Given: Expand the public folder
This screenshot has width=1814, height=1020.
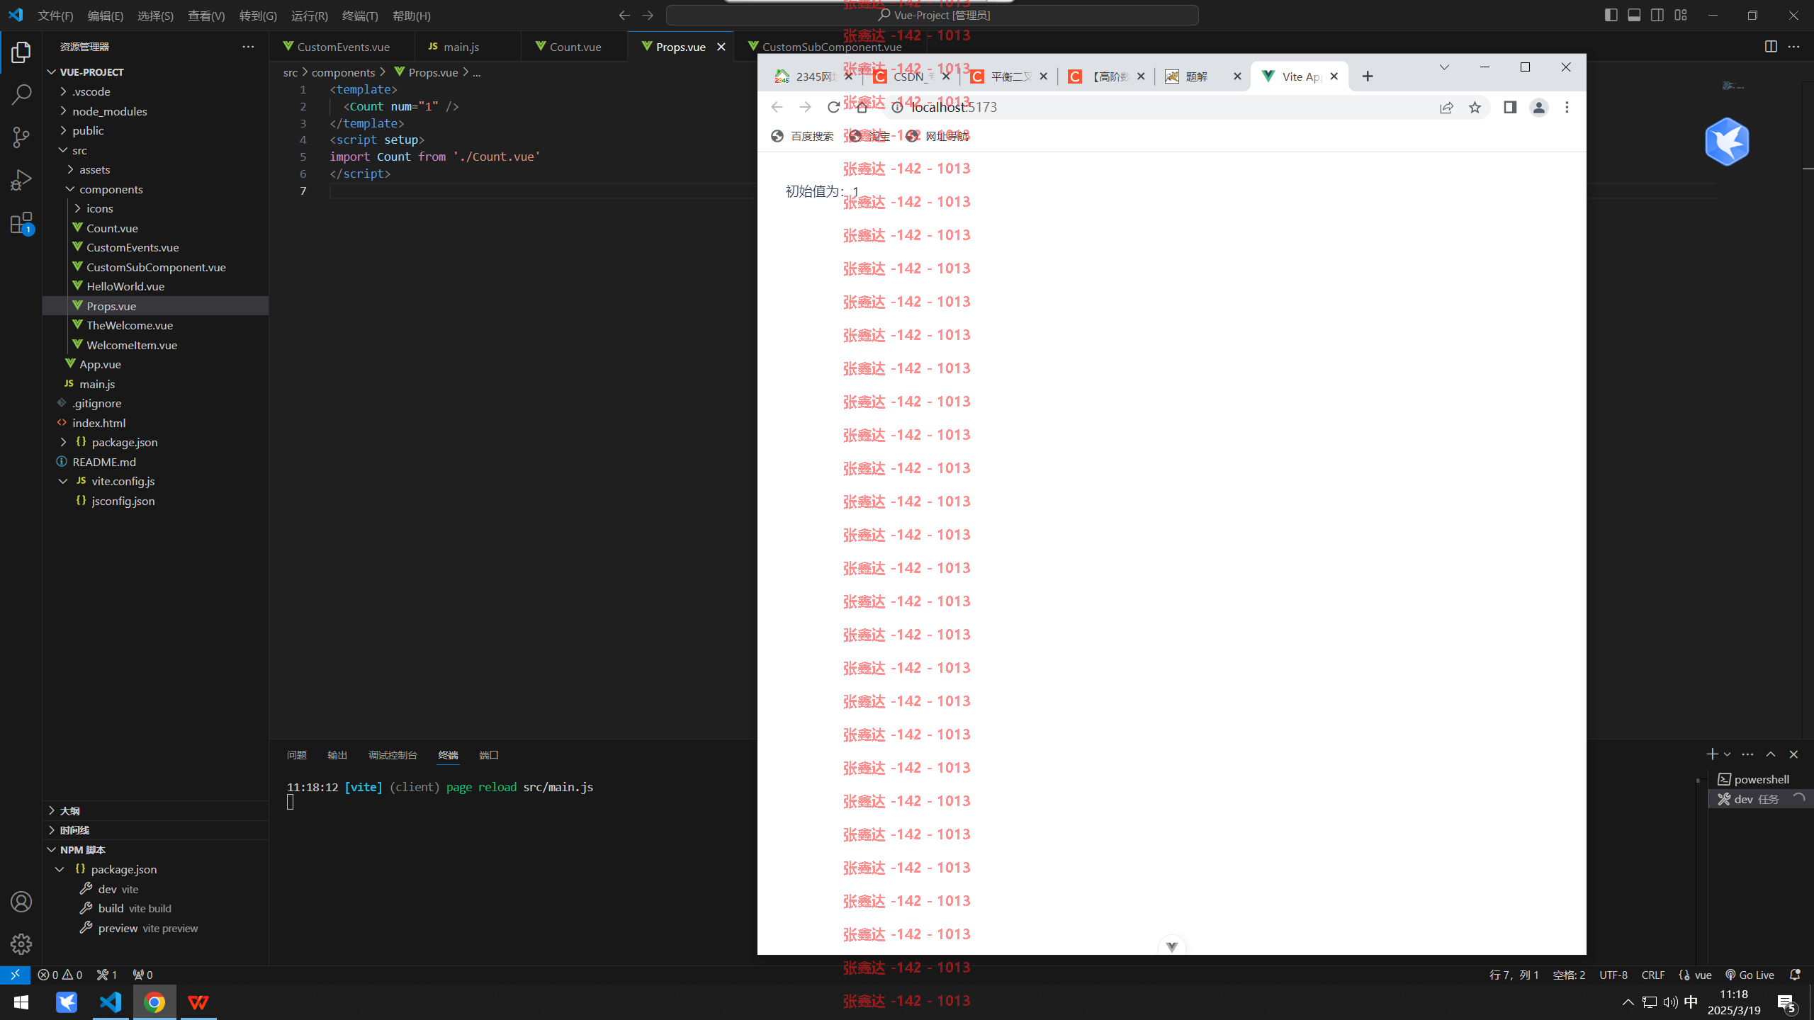Looking at the screenshot, I should [x=155, y=130].
